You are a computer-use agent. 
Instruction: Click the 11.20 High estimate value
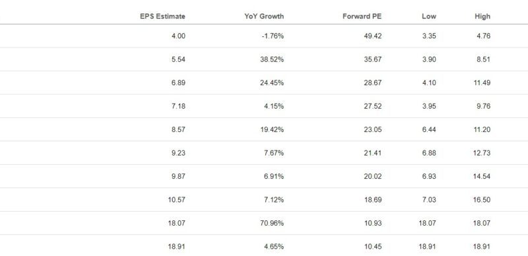click(x=482, y=129)
